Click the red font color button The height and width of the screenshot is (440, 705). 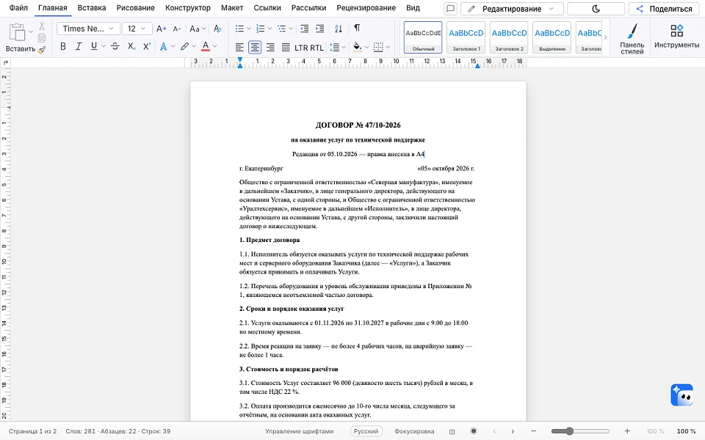point(206,46)
